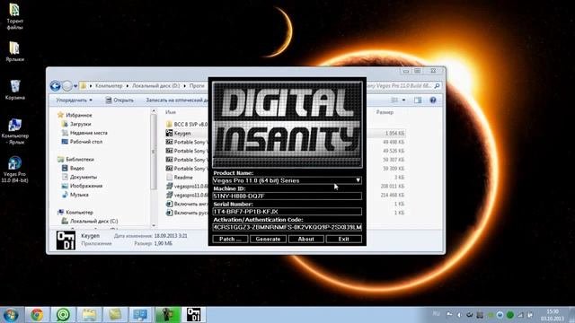The width and height of the screenshot is (575, 323).
Task: Open the Компьютер - Ярлык desktop shortcut
Action: [15, 132]
